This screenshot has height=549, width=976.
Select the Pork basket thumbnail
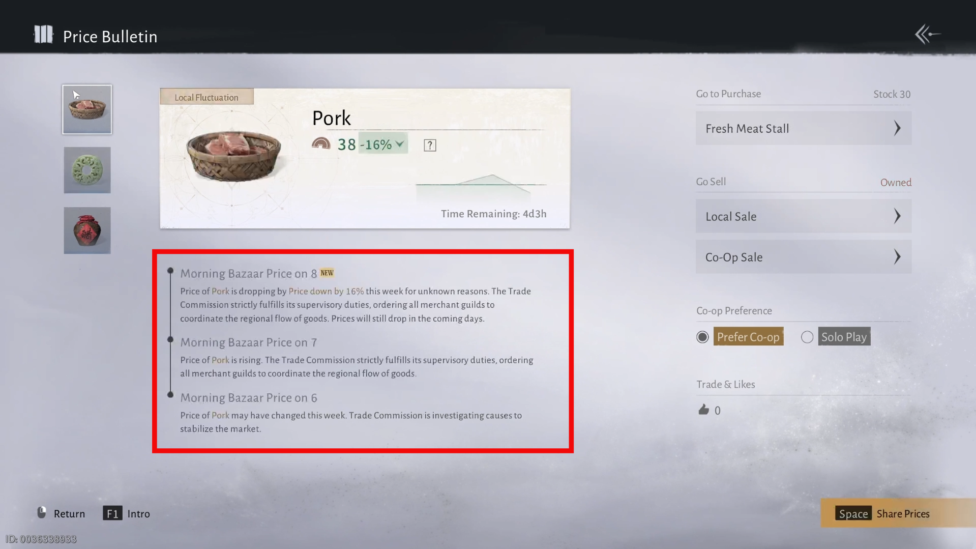point(87,109)
